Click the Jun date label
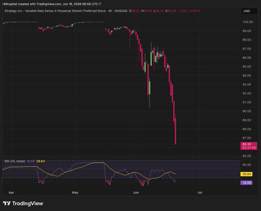Image resolution: width=261 pixels, height=211 pixels. tap(136, 193)
